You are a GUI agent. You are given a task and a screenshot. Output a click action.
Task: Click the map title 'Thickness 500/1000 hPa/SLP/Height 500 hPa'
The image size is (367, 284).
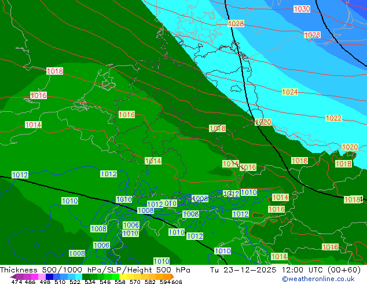click(x=95, y=270)
